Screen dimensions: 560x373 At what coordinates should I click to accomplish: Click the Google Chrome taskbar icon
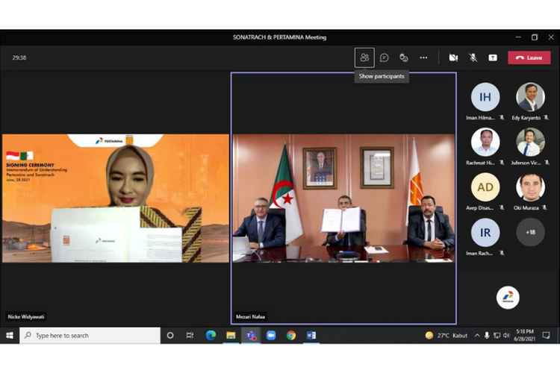291,336
